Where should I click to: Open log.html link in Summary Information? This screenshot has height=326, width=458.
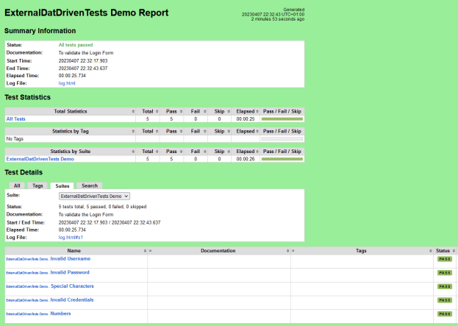(x=67, y=83)
